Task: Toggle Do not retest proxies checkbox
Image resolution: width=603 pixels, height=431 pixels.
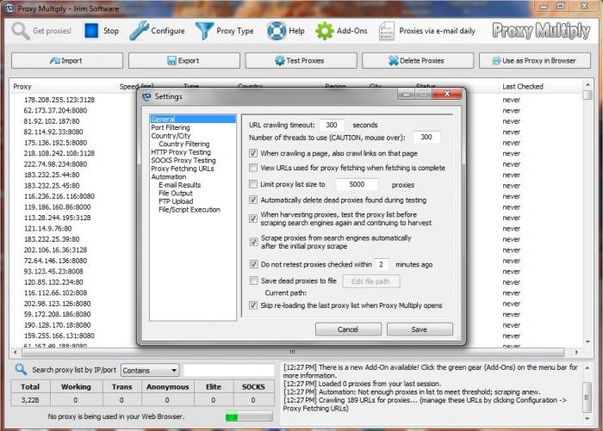Action: 253,264
